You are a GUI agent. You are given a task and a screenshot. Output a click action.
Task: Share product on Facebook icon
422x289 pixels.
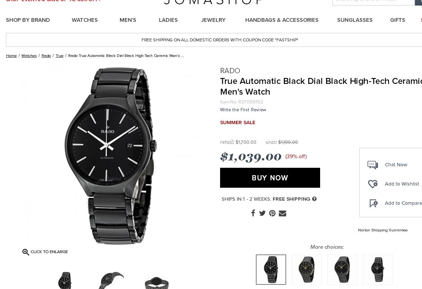(x=253, y=213)
